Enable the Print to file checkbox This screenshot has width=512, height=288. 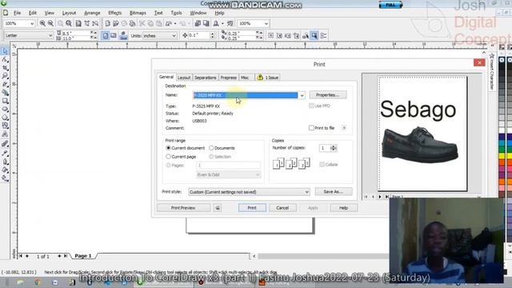coord(311,128)
